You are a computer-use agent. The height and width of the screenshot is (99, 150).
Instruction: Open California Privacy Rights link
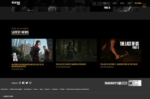click(16, 89)
